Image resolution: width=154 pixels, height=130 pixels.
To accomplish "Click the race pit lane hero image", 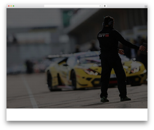I will (x=77, y=58).
